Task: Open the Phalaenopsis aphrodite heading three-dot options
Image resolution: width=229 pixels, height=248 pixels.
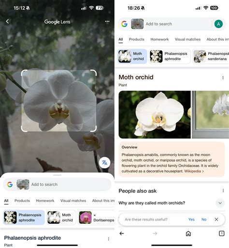Action: tap(109, 239)
